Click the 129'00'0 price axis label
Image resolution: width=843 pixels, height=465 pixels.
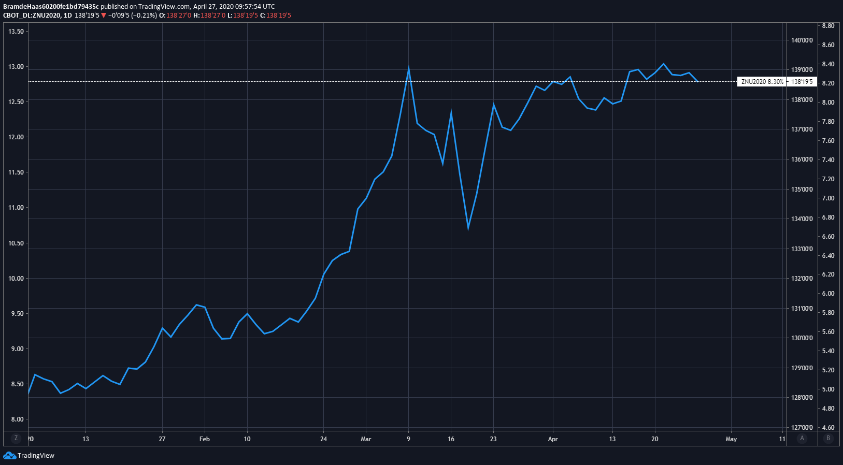click(x=802, y=368)
